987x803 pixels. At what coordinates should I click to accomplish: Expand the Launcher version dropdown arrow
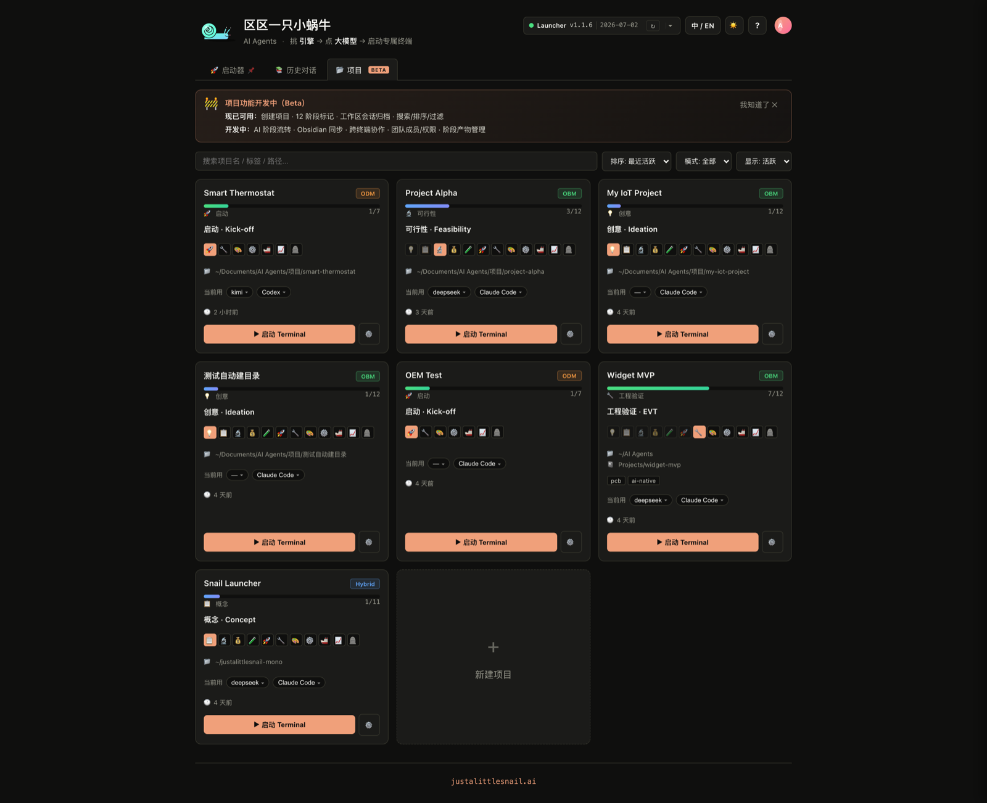(671, 25)
